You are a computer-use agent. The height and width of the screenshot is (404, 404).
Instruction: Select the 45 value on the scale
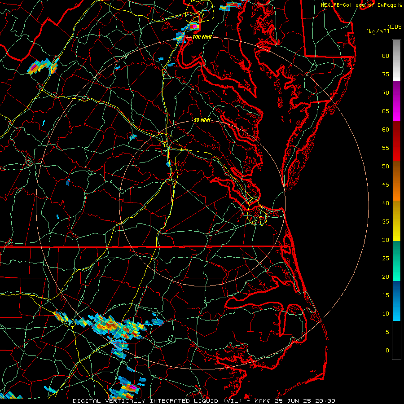(386, 185)
